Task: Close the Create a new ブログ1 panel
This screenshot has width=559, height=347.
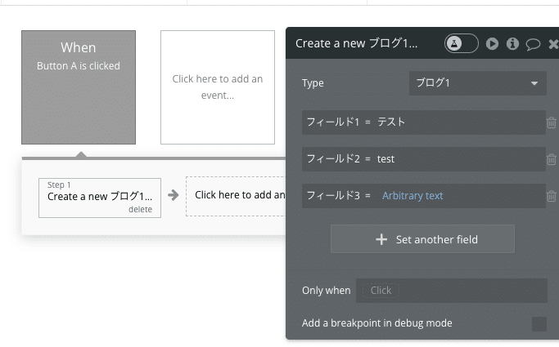Action: (x=553, y=44)
